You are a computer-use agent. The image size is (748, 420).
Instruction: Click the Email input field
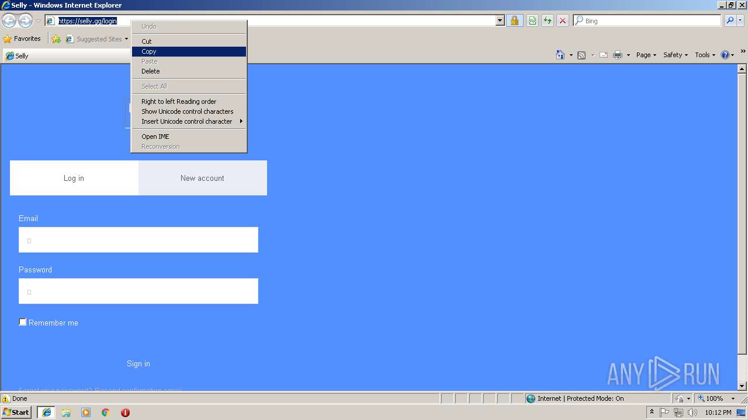138,240
